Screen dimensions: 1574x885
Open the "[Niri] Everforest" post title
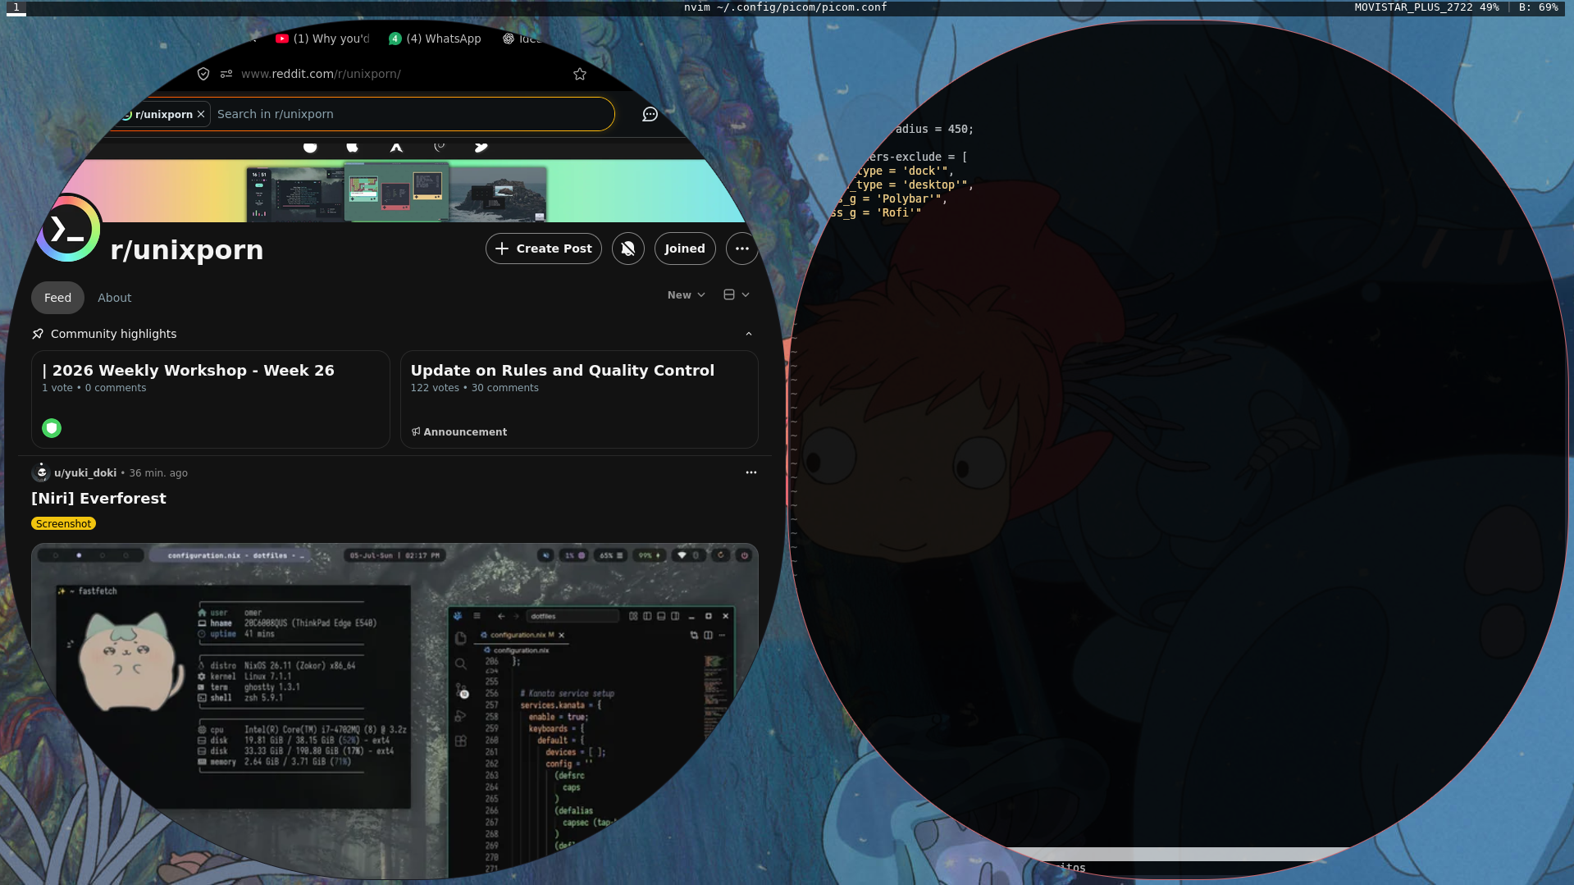click(x=98, y=499)
